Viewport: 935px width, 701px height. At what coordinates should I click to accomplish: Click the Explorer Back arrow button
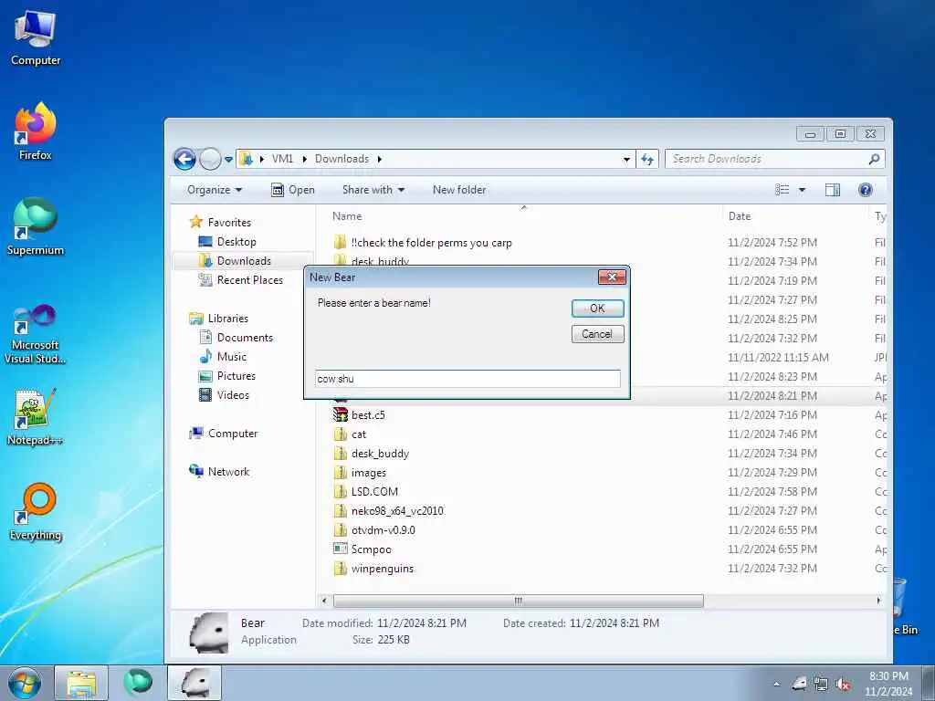click(184, 159)
